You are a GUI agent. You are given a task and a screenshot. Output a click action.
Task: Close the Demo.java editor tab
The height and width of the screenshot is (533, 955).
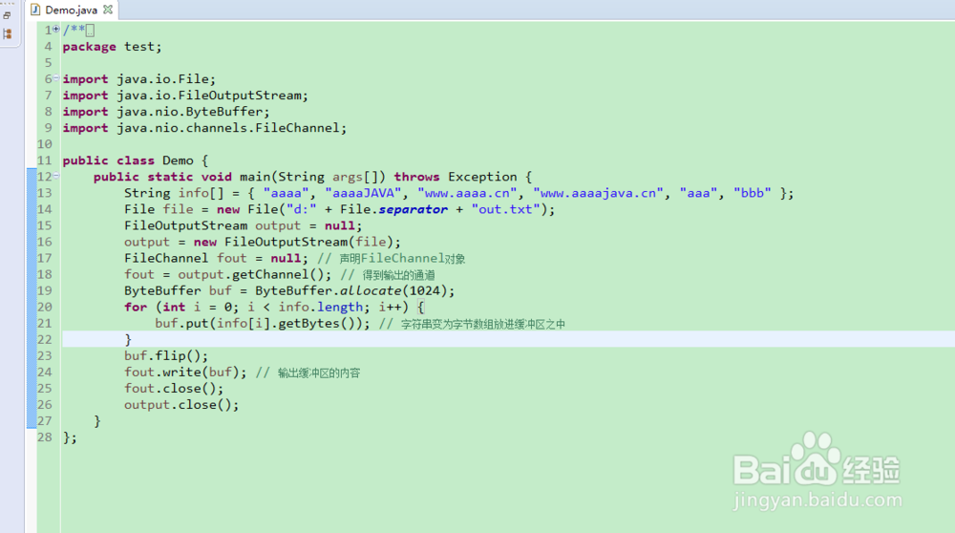[108, 10]
